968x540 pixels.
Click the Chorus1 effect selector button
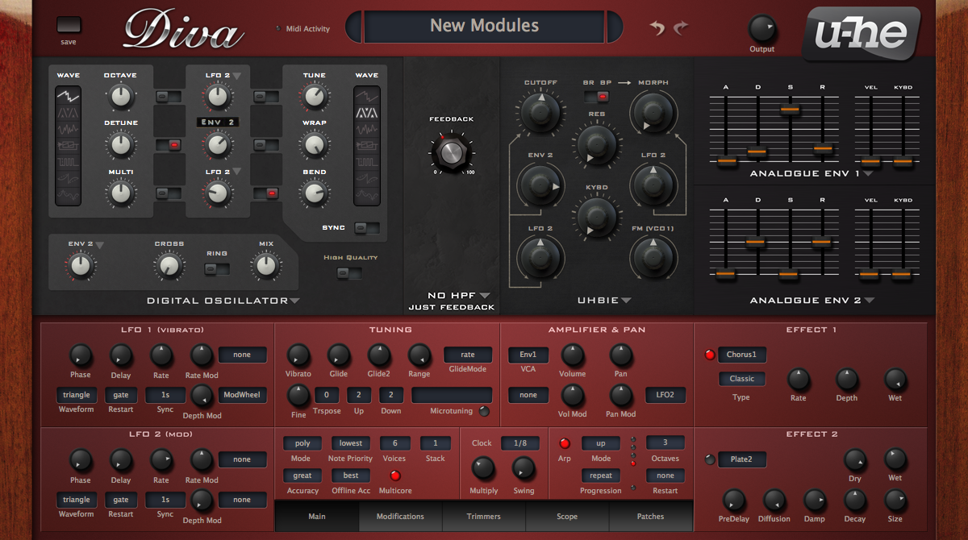point(741,355)
